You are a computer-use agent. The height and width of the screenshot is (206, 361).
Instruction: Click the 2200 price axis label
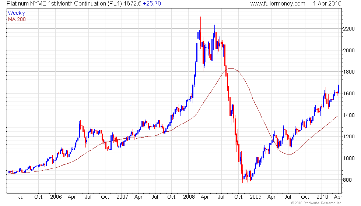pos(349,29)
